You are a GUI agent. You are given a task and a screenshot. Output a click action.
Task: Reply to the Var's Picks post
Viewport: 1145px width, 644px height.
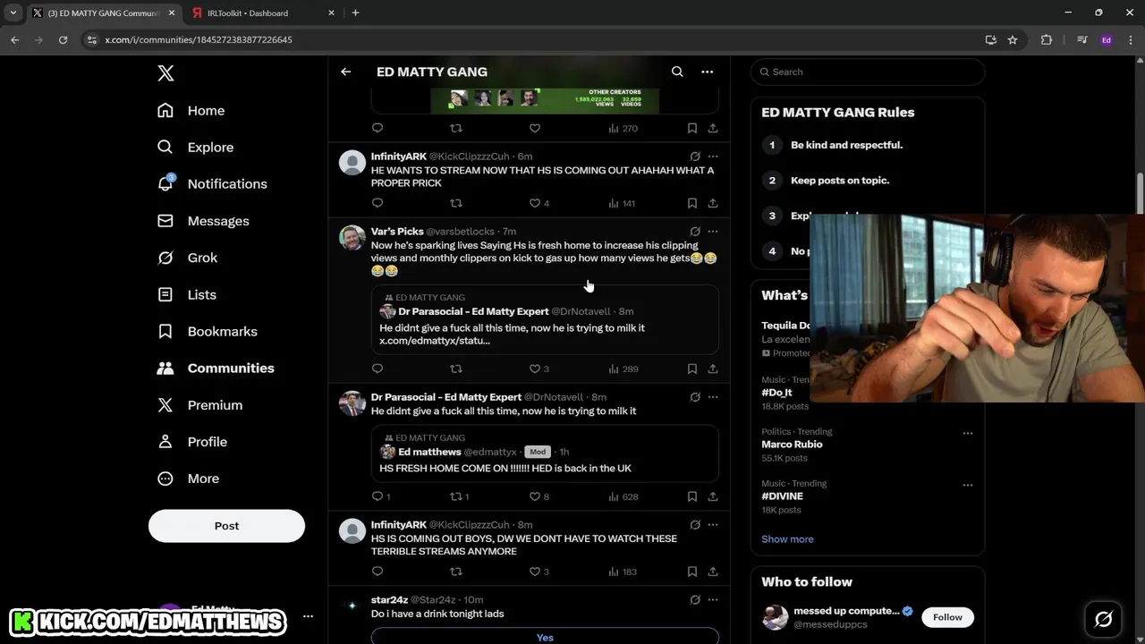coord(377,369)
